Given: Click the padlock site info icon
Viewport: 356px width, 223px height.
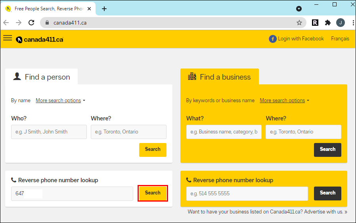Looking at the screenshot, I should [47, 23].
